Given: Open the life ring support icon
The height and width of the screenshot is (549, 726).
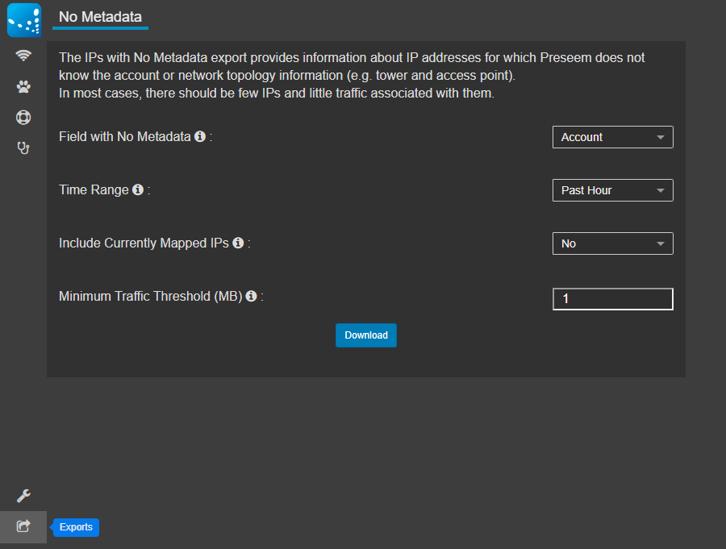Looking at the screenshot, I should 23,118.
